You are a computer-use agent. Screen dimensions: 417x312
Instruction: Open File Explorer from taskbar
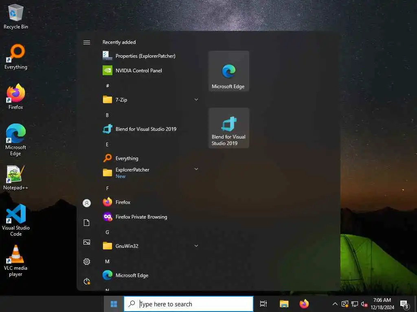pyautogui.click(x=284, y=304)
